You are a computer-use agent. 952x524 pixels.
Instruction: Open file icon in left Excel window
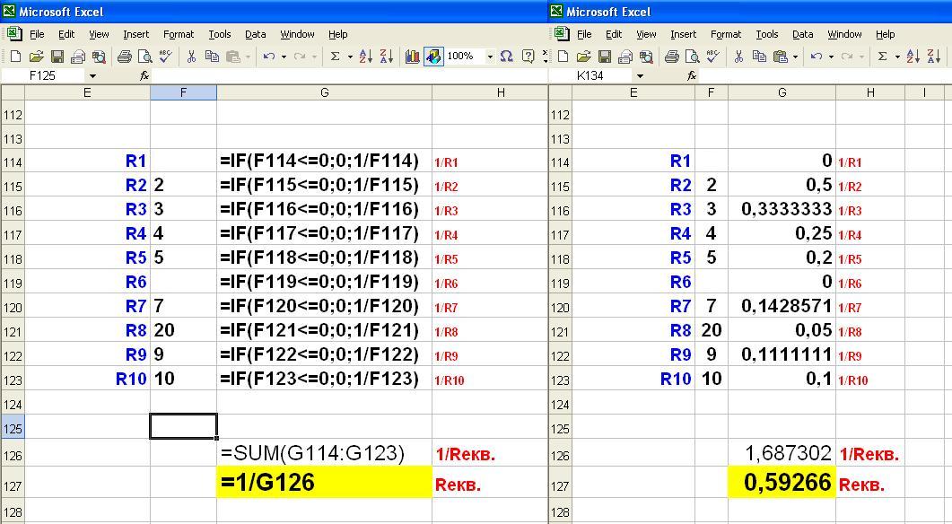37,57
